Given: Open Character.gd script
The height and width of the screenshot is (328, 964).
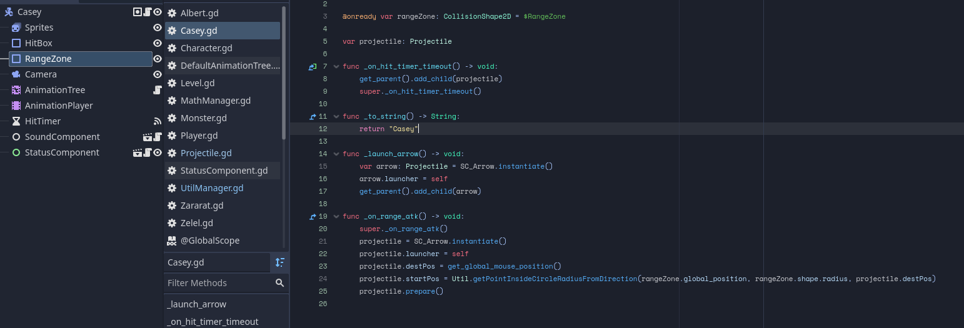Looking at the screenshot, I should click(x=223, y=48).
